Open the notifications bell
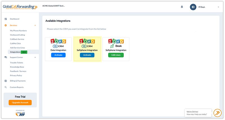The image size is (225, 120). coord(182,7)
